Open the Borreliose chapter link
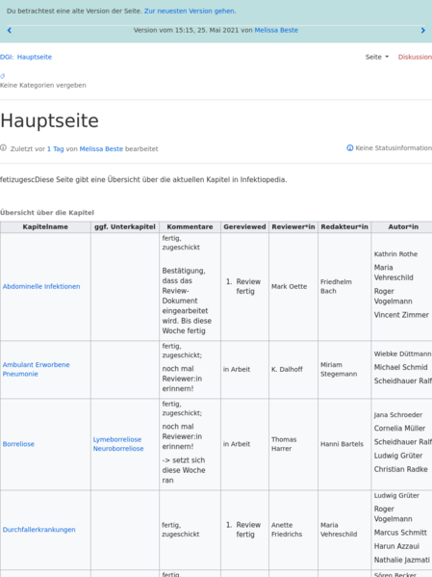The width and height of the screenshot is (432, 577). tap(18, 444)
